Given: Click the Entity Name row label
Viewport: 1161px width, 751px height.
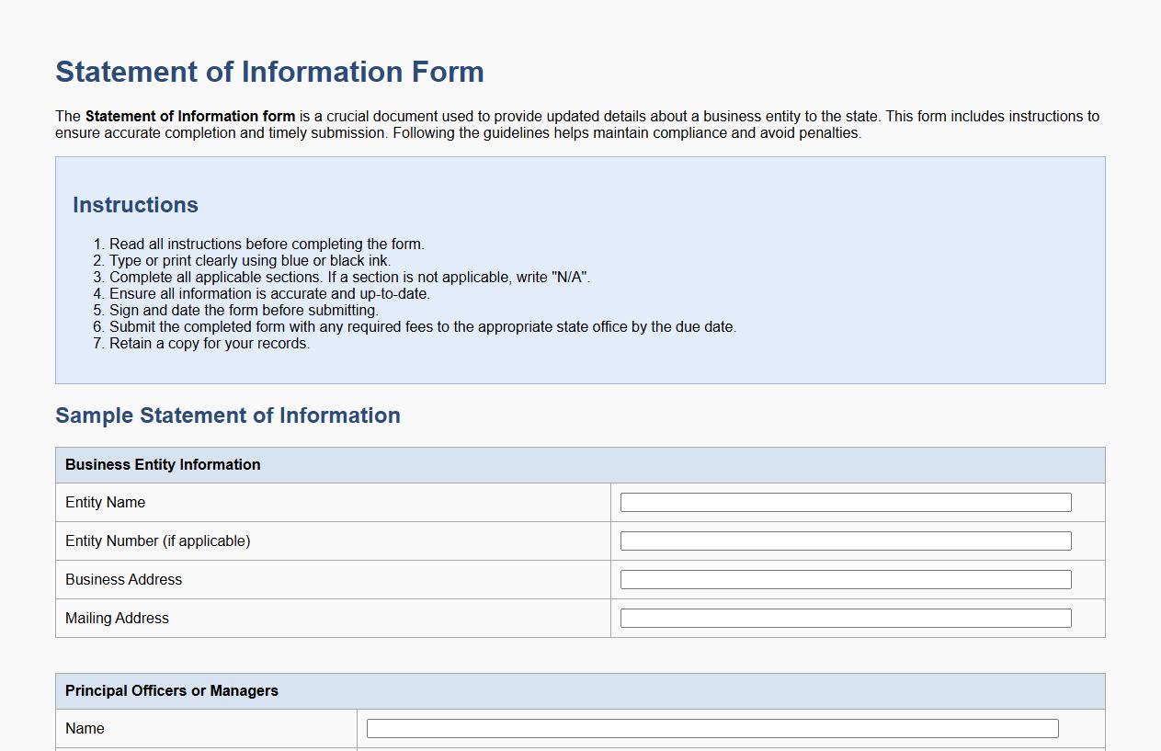Looking at the screenshot, I should pos(105,502).
